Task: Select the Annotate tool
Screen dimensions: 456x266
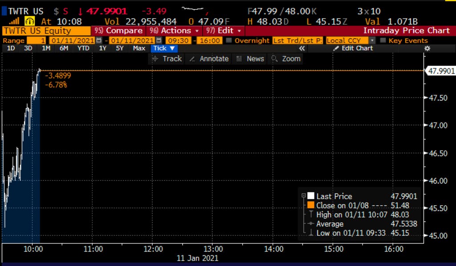Action: 209,59
